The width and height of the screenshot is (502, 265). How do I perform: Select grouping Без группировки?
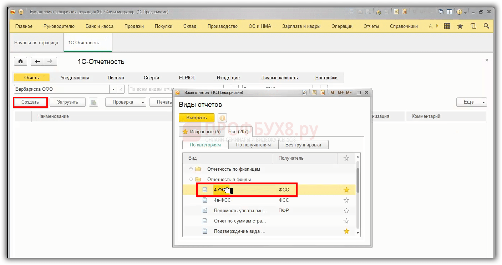coord(303,145)
